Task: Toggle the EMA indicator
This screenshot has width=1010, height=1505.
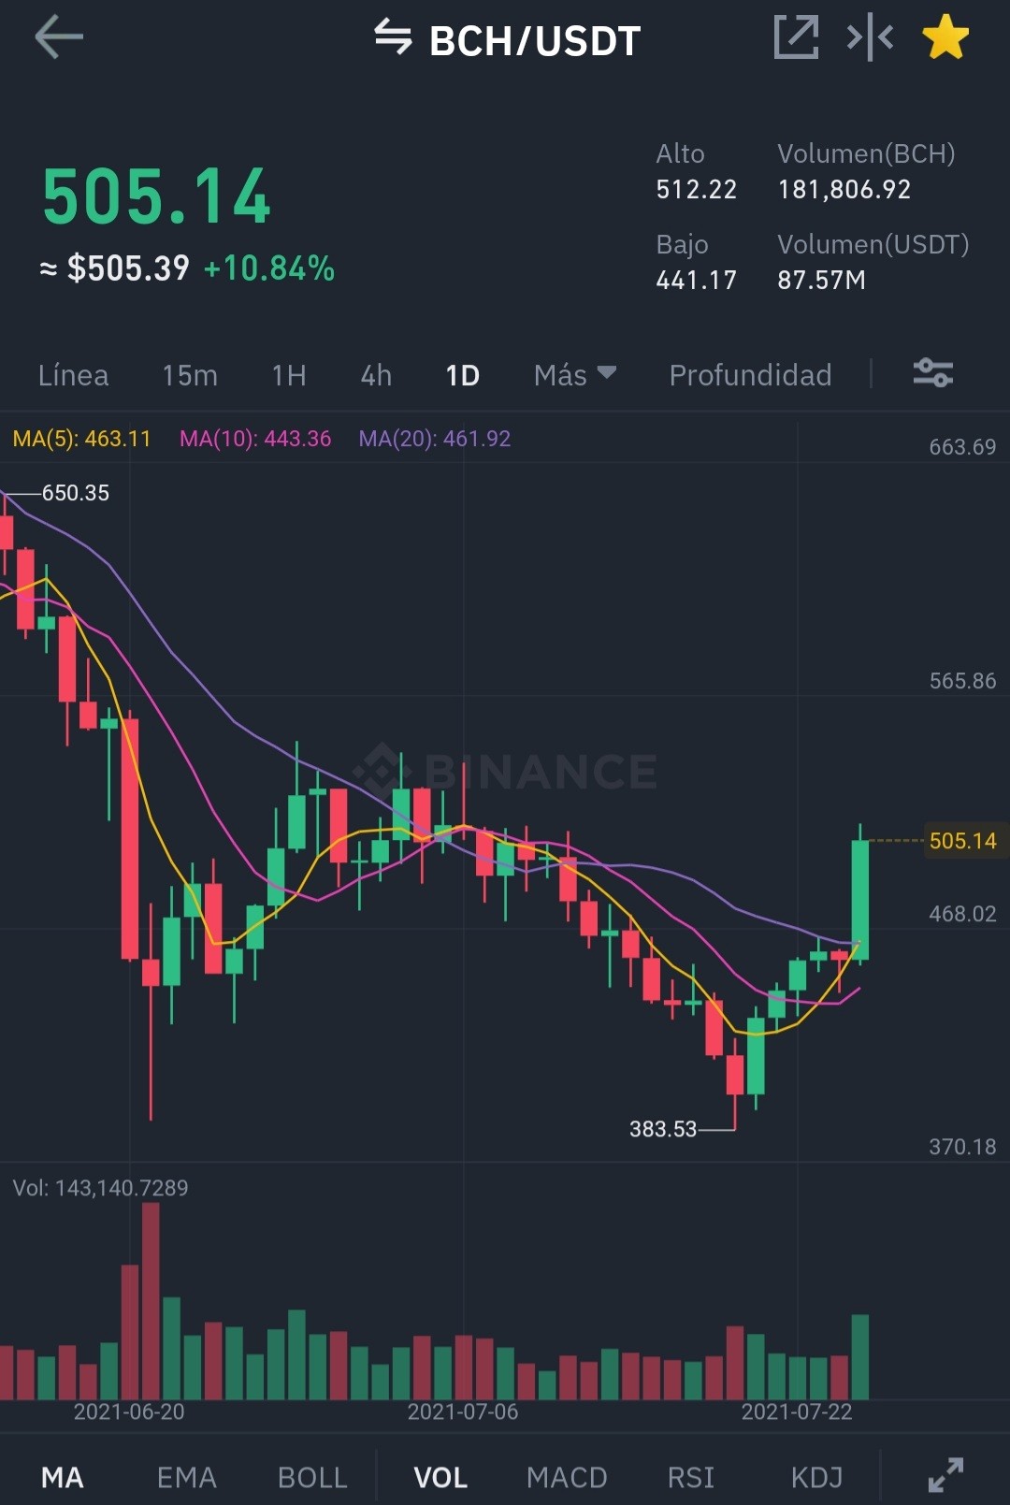Action: click(186, 1477)
